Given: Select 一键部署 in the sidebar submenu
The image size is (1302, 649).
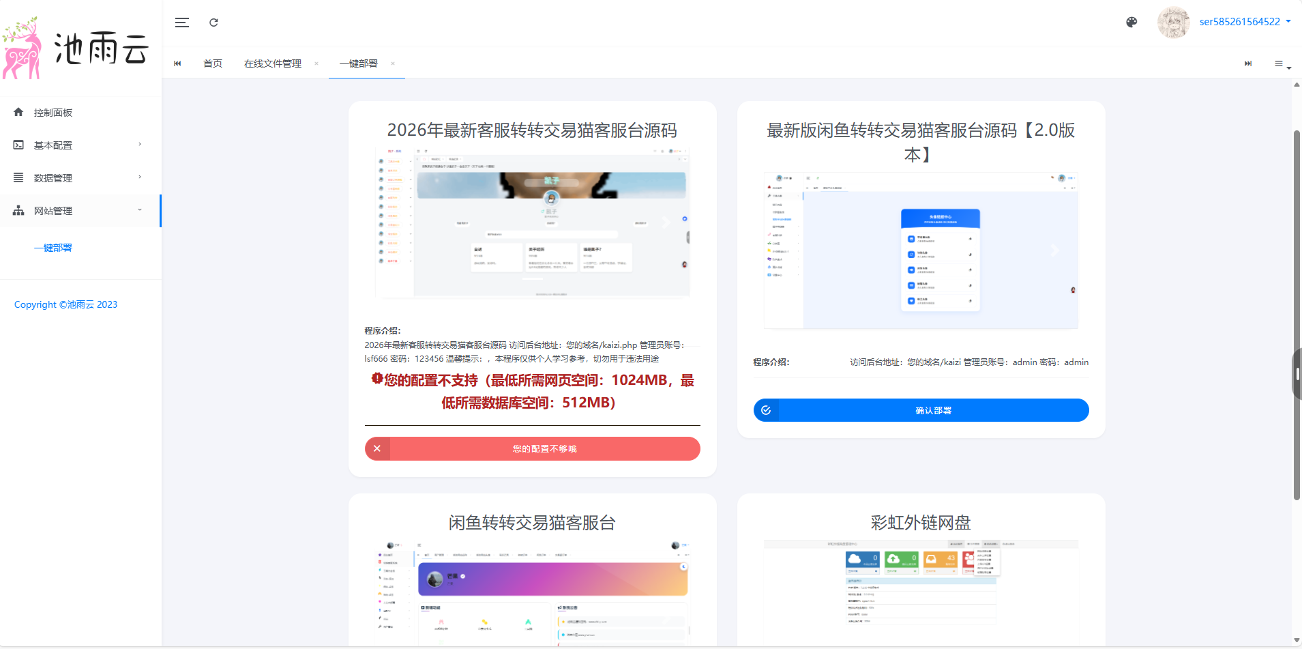Looking at the screenshot, I should (53, 248).
